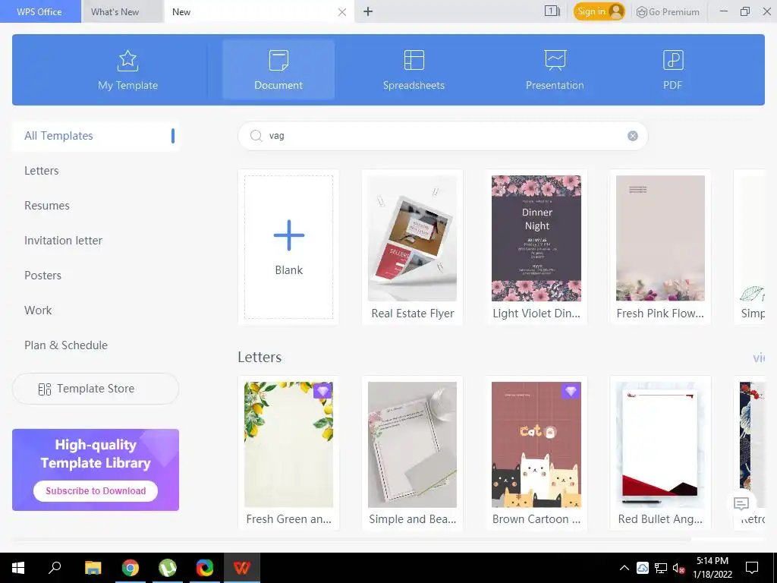Clear the search text with the X icon

[x=633, y=136]
